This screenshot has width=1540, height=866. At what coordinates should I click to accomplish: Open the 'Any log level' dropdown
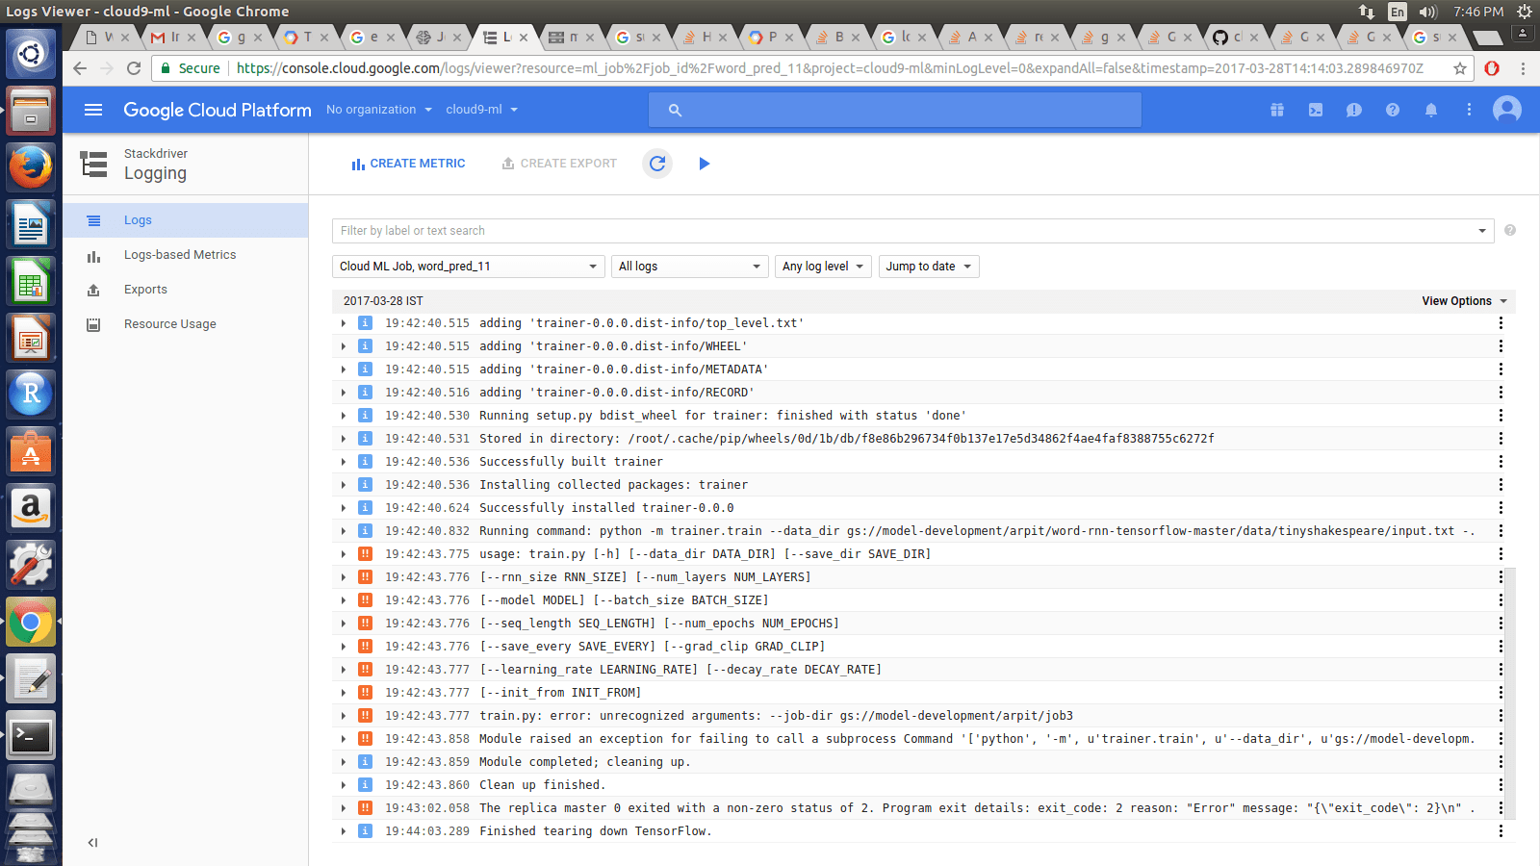click(823, 267)
